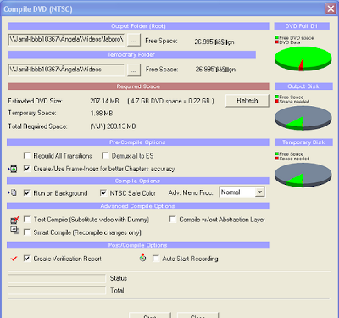
Task: Click the red checkmark verification icon
Action: 14,259
